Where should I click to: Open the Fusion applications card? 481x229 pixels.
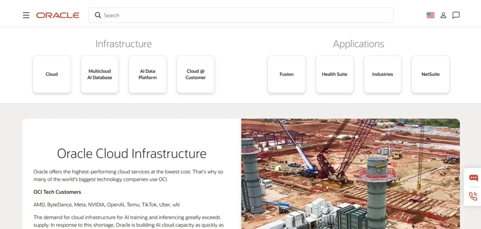pyautogui.click(x=287, y=74)
